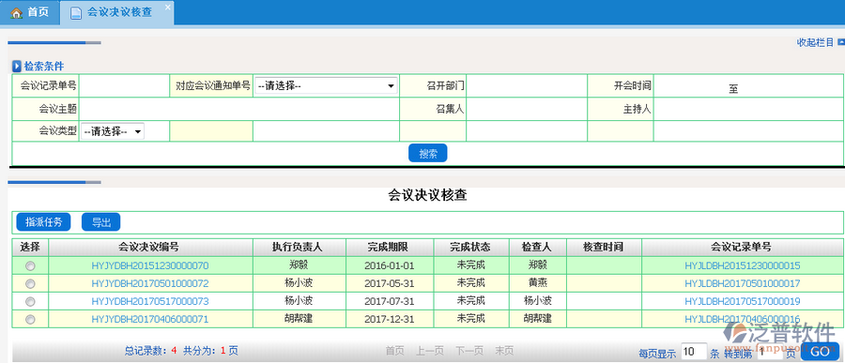845x363 pixels.
Task: Open resolution HYJYDBH20170501000072
Action: coord(150,283)
